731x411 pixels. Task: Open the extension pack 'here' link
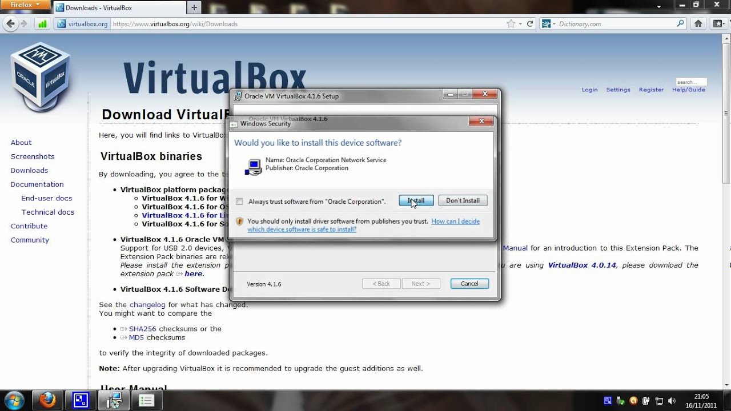(193, 274)
